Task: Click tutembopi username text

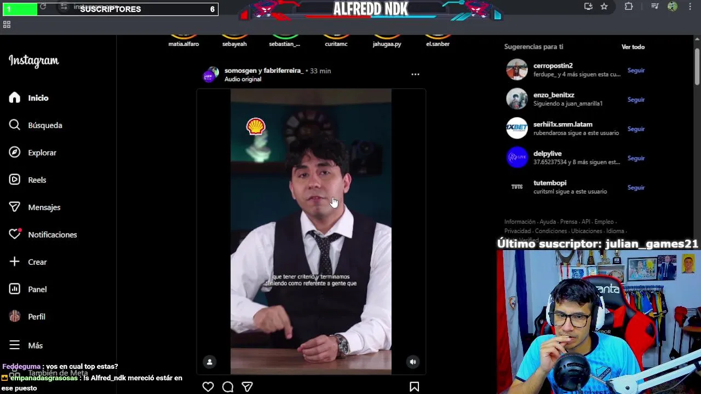Action: [550, 183]
